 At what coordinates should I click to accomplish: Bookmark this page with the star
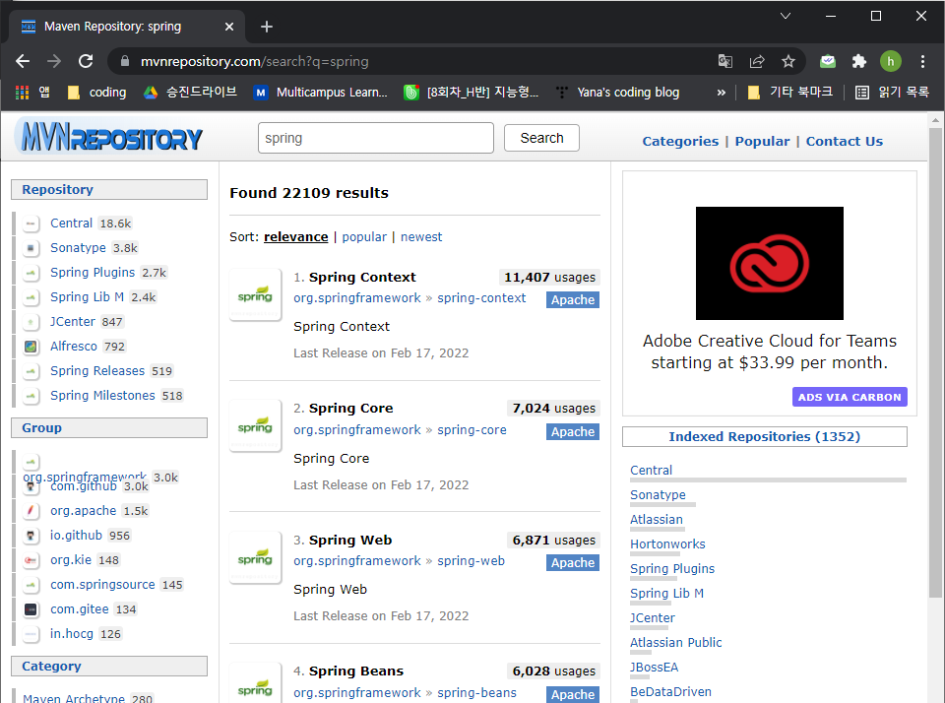click(788, 61)
